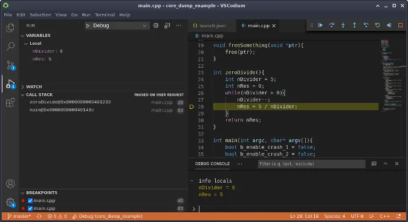Open Run view more actions ellipsis
This screenshot has height=222, width=408.
click(178, 25)
